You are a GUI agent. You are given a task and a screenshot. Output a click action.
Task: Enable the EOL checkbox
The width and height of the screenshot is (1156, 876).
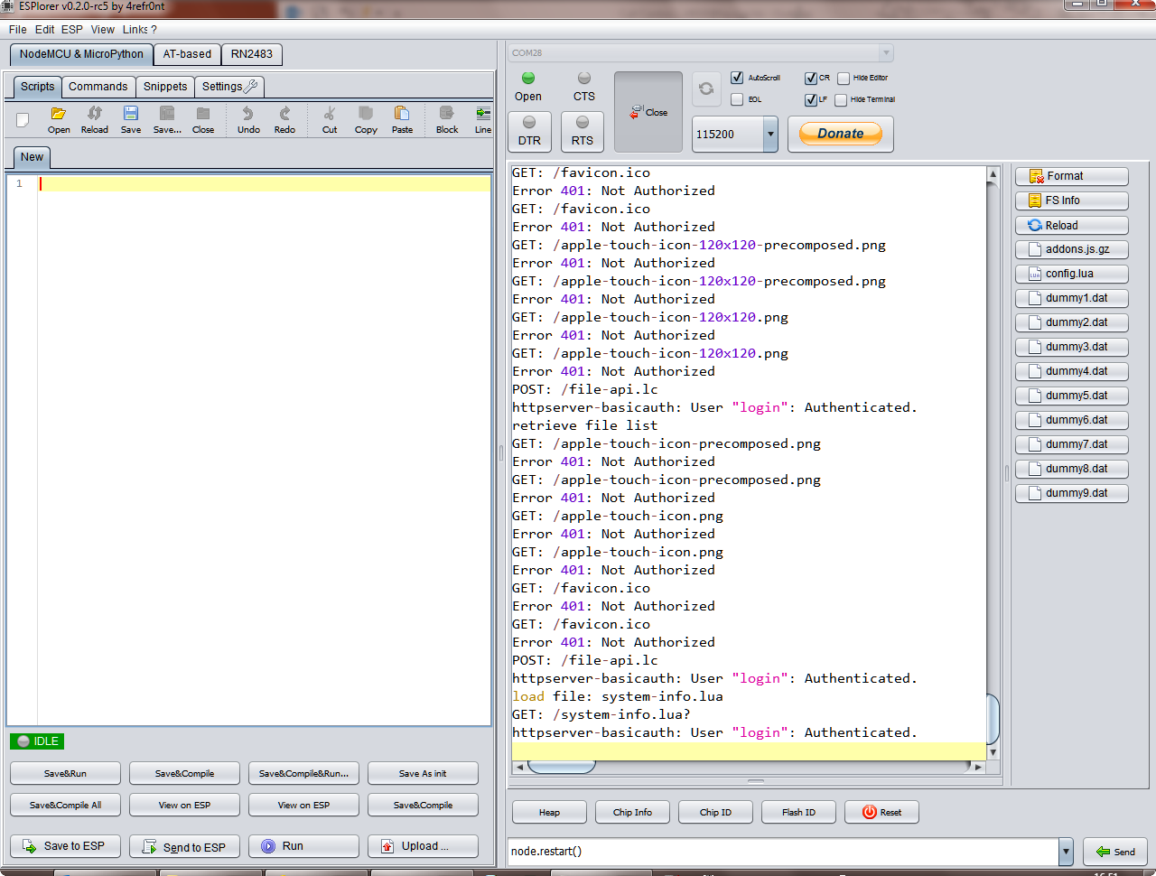coord(737,99)
